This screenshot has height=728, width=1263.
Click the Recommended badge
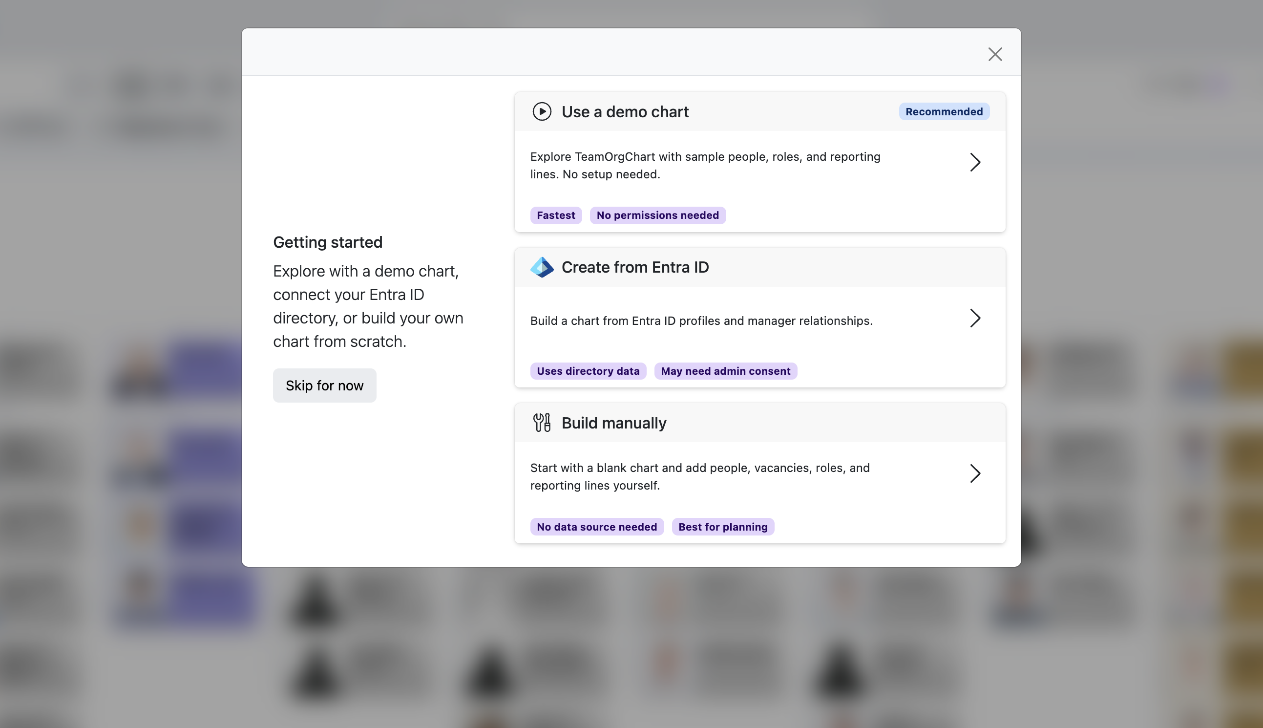(944, 111)
